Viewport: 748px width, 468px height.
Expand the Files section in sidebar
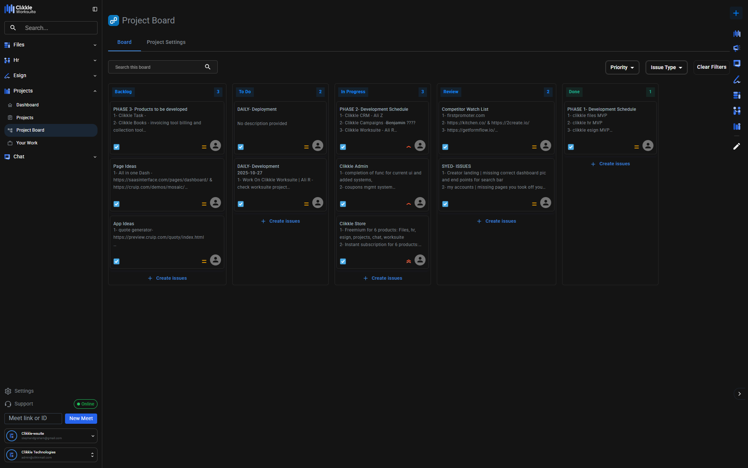50,45
